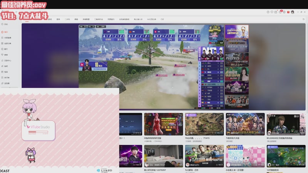Select the 三角洲行动 category tab
Image resolution: width=308 pixels, height=173 pixels.
tap(99, 19)
